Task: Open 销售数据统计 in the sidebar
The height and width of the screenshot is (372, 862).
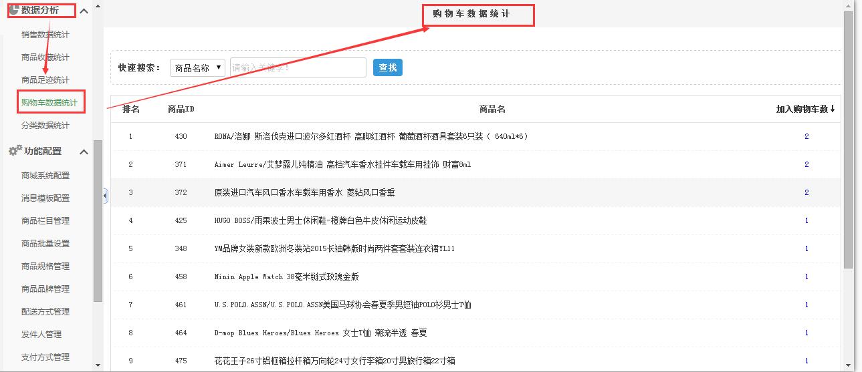Action: 45,35
